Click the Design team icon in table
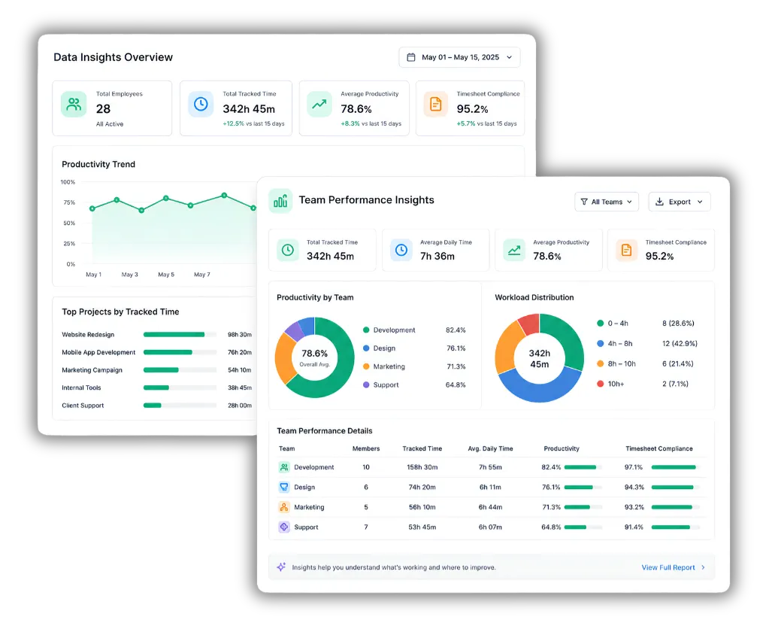 pos(284,487)
